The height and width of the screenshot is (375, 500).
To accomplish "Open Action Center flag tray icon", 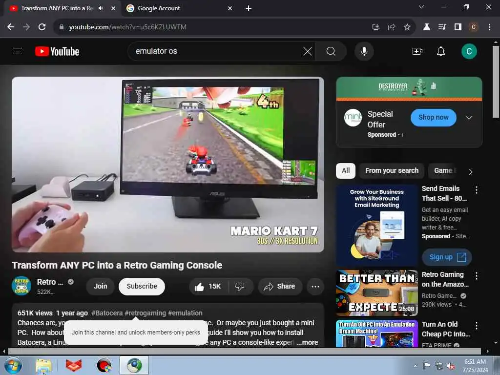I will coord(427,366).
